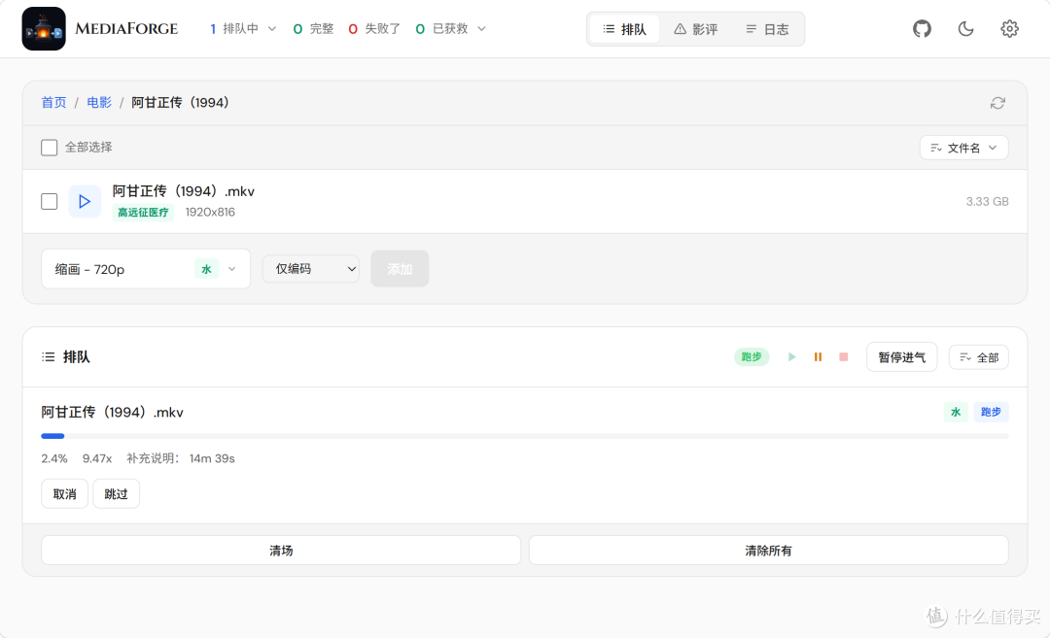Click the 9.47x speed value
This screenshot has width=1050, height=638.
(97, 458)
